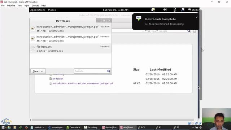Click the ini folder icon
Screen dimensions: 231x130
click(51, 79)
